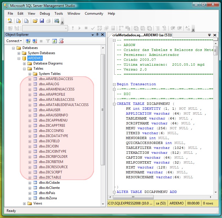Viewport: 222px width, 218px height.
Task: Close the Object Explorer panel
Action: (x=103, y=35)
